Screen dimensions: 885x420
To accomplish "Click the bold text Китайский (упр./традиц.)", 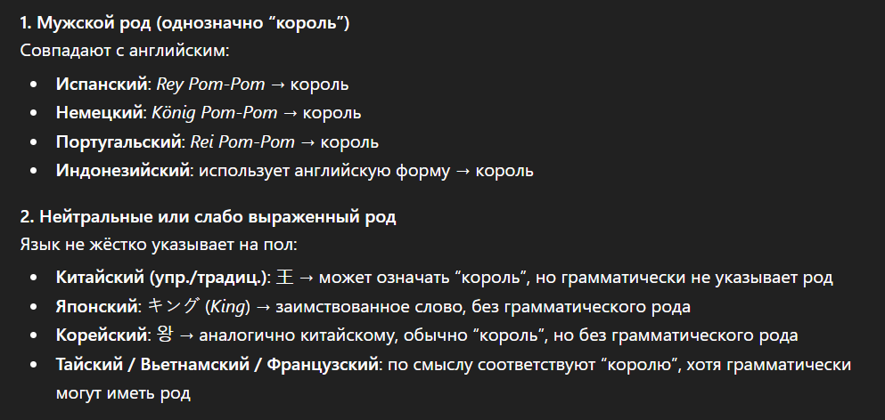I will [x=161, y=278].
